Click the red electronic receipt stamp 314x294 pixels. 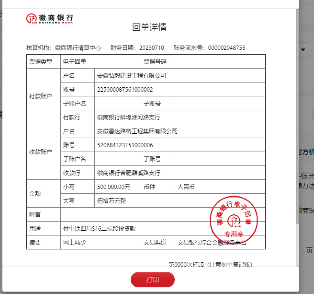(x=234, y=219)
